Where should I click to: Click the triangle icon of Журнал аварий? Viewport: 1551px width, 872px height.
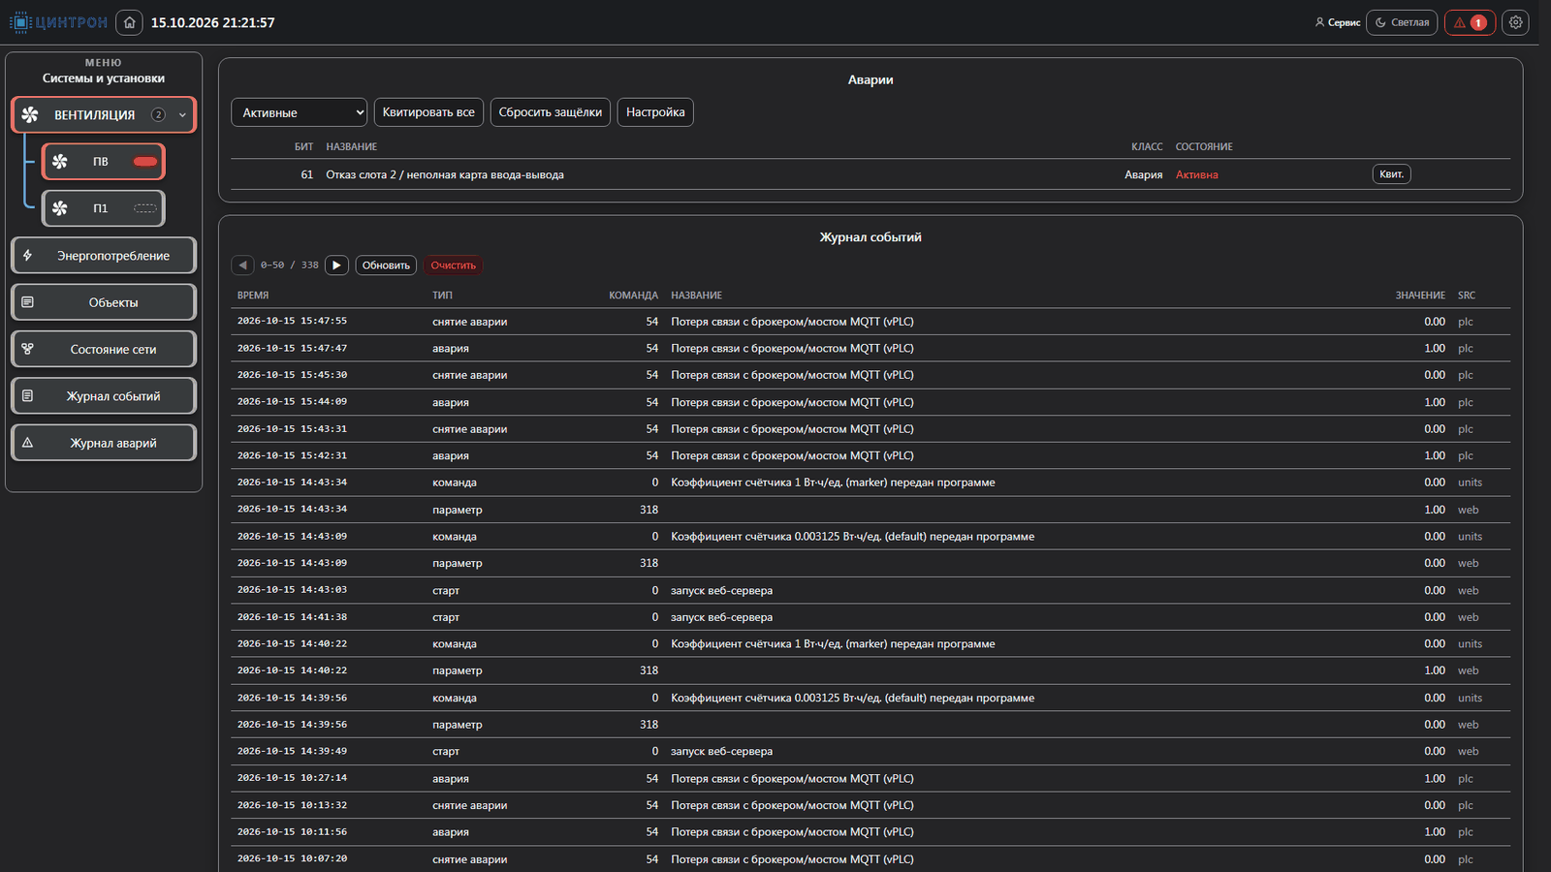(x=27, y=443)
